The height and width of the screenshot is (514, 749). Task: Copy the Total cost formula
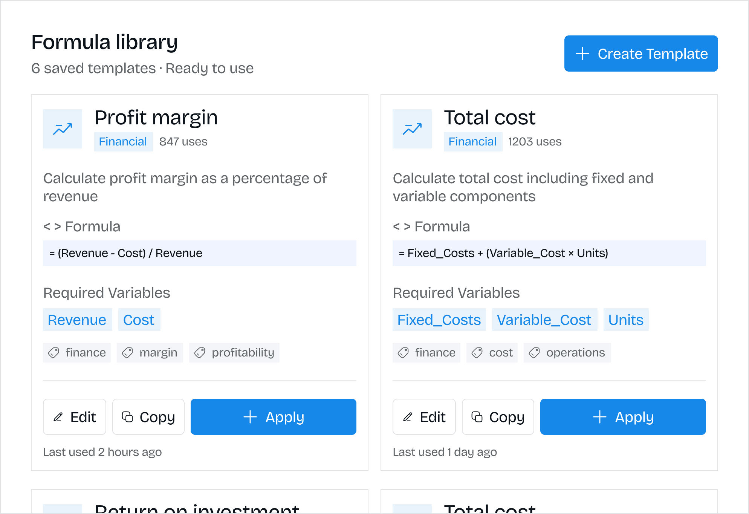(x=498, y=417)
